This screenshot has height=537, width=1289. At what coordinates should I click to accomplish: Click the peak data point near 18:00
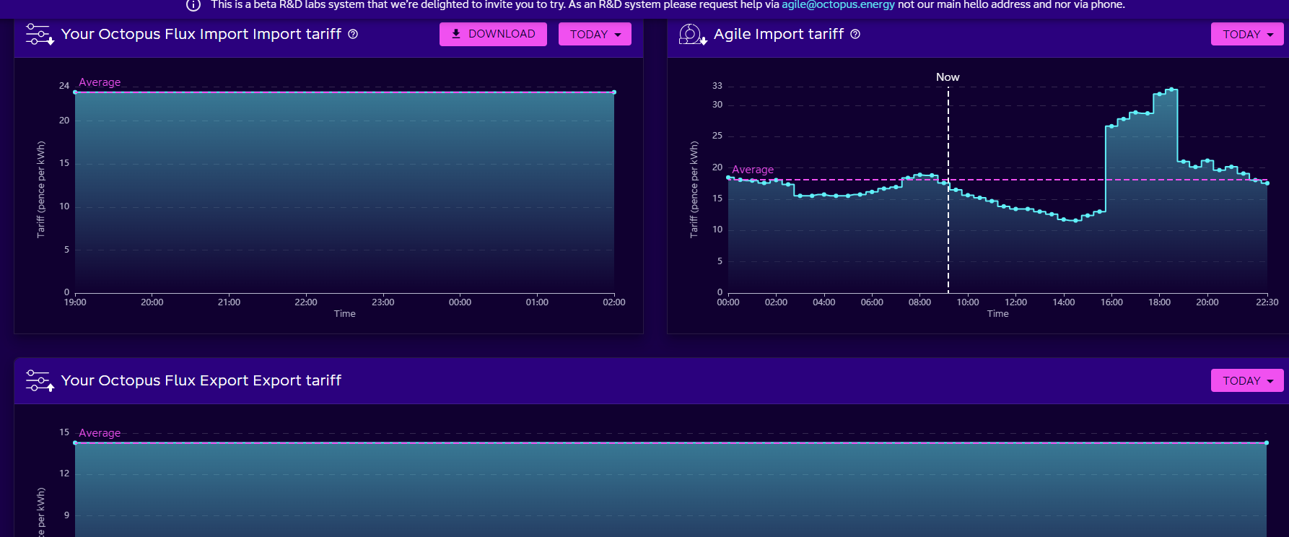[x=1171, y=89]
